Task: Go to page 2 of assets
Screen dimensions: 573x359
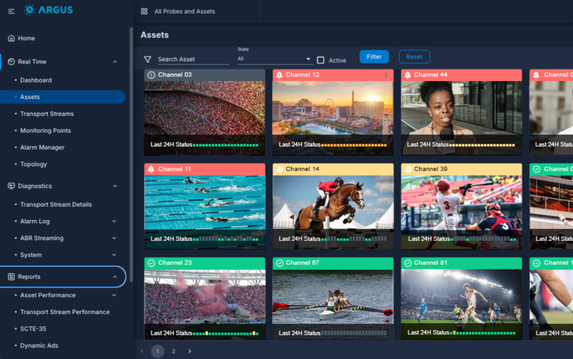Action: click(173, 351)
